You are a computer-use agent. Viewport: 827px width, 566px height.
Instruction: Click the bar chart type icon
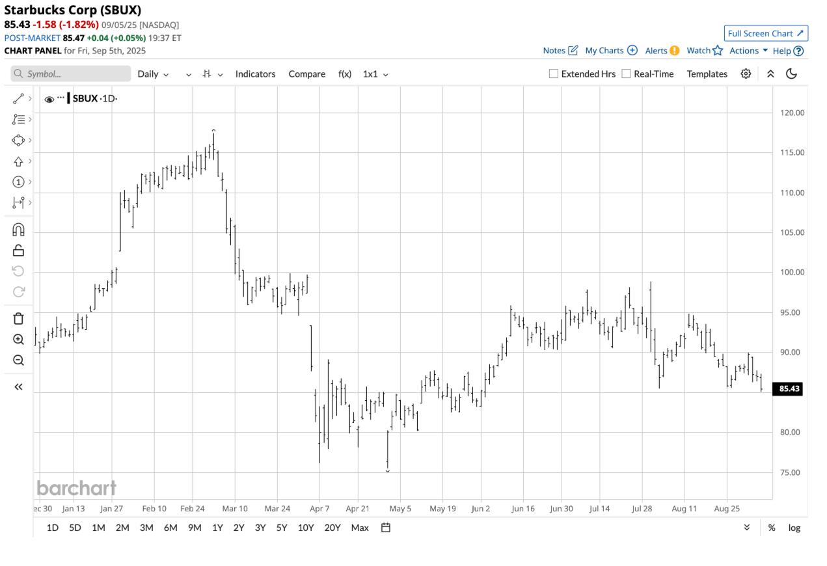[x=207, y=74]
